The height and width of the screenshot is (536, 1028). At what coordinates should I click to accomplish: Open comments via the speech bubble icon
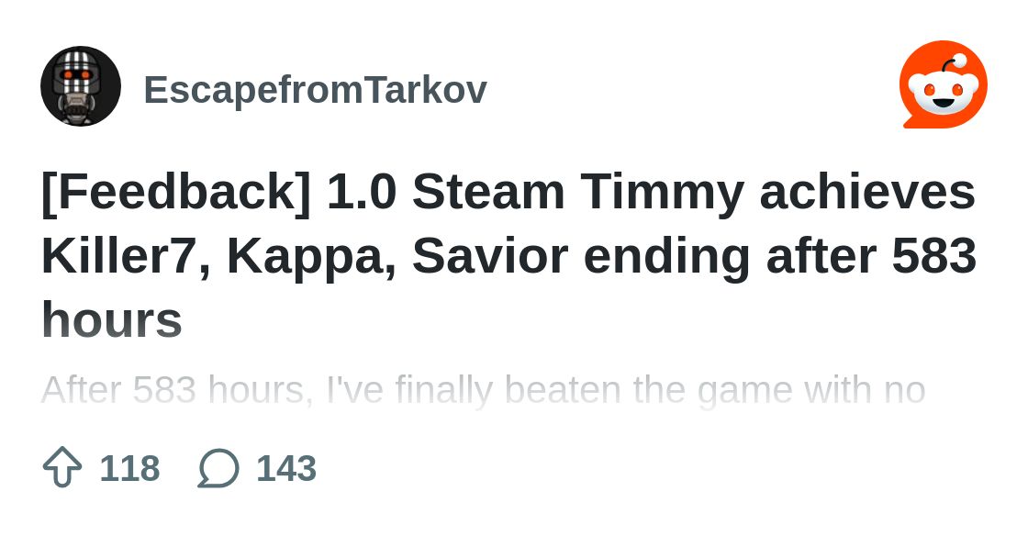click(x=218, y=468)
